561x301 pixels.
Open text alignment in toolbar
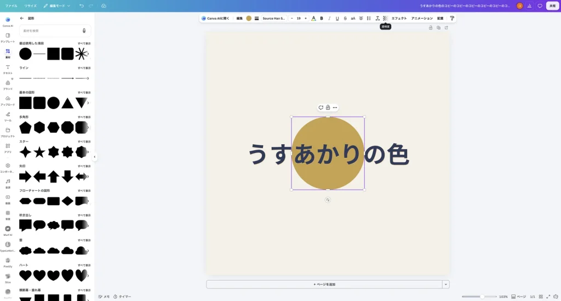pyautogui.click(x=361, y=18)
